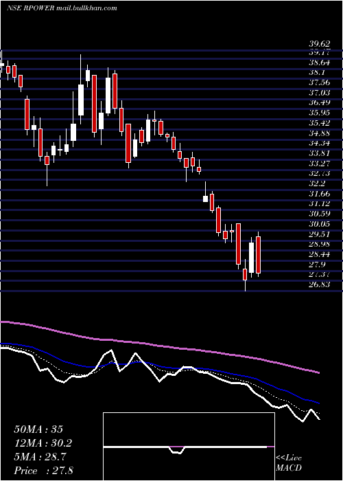Screen dimensions: 343x481
Task: Click the 33.81 price axis label
Action: point(319,153)
